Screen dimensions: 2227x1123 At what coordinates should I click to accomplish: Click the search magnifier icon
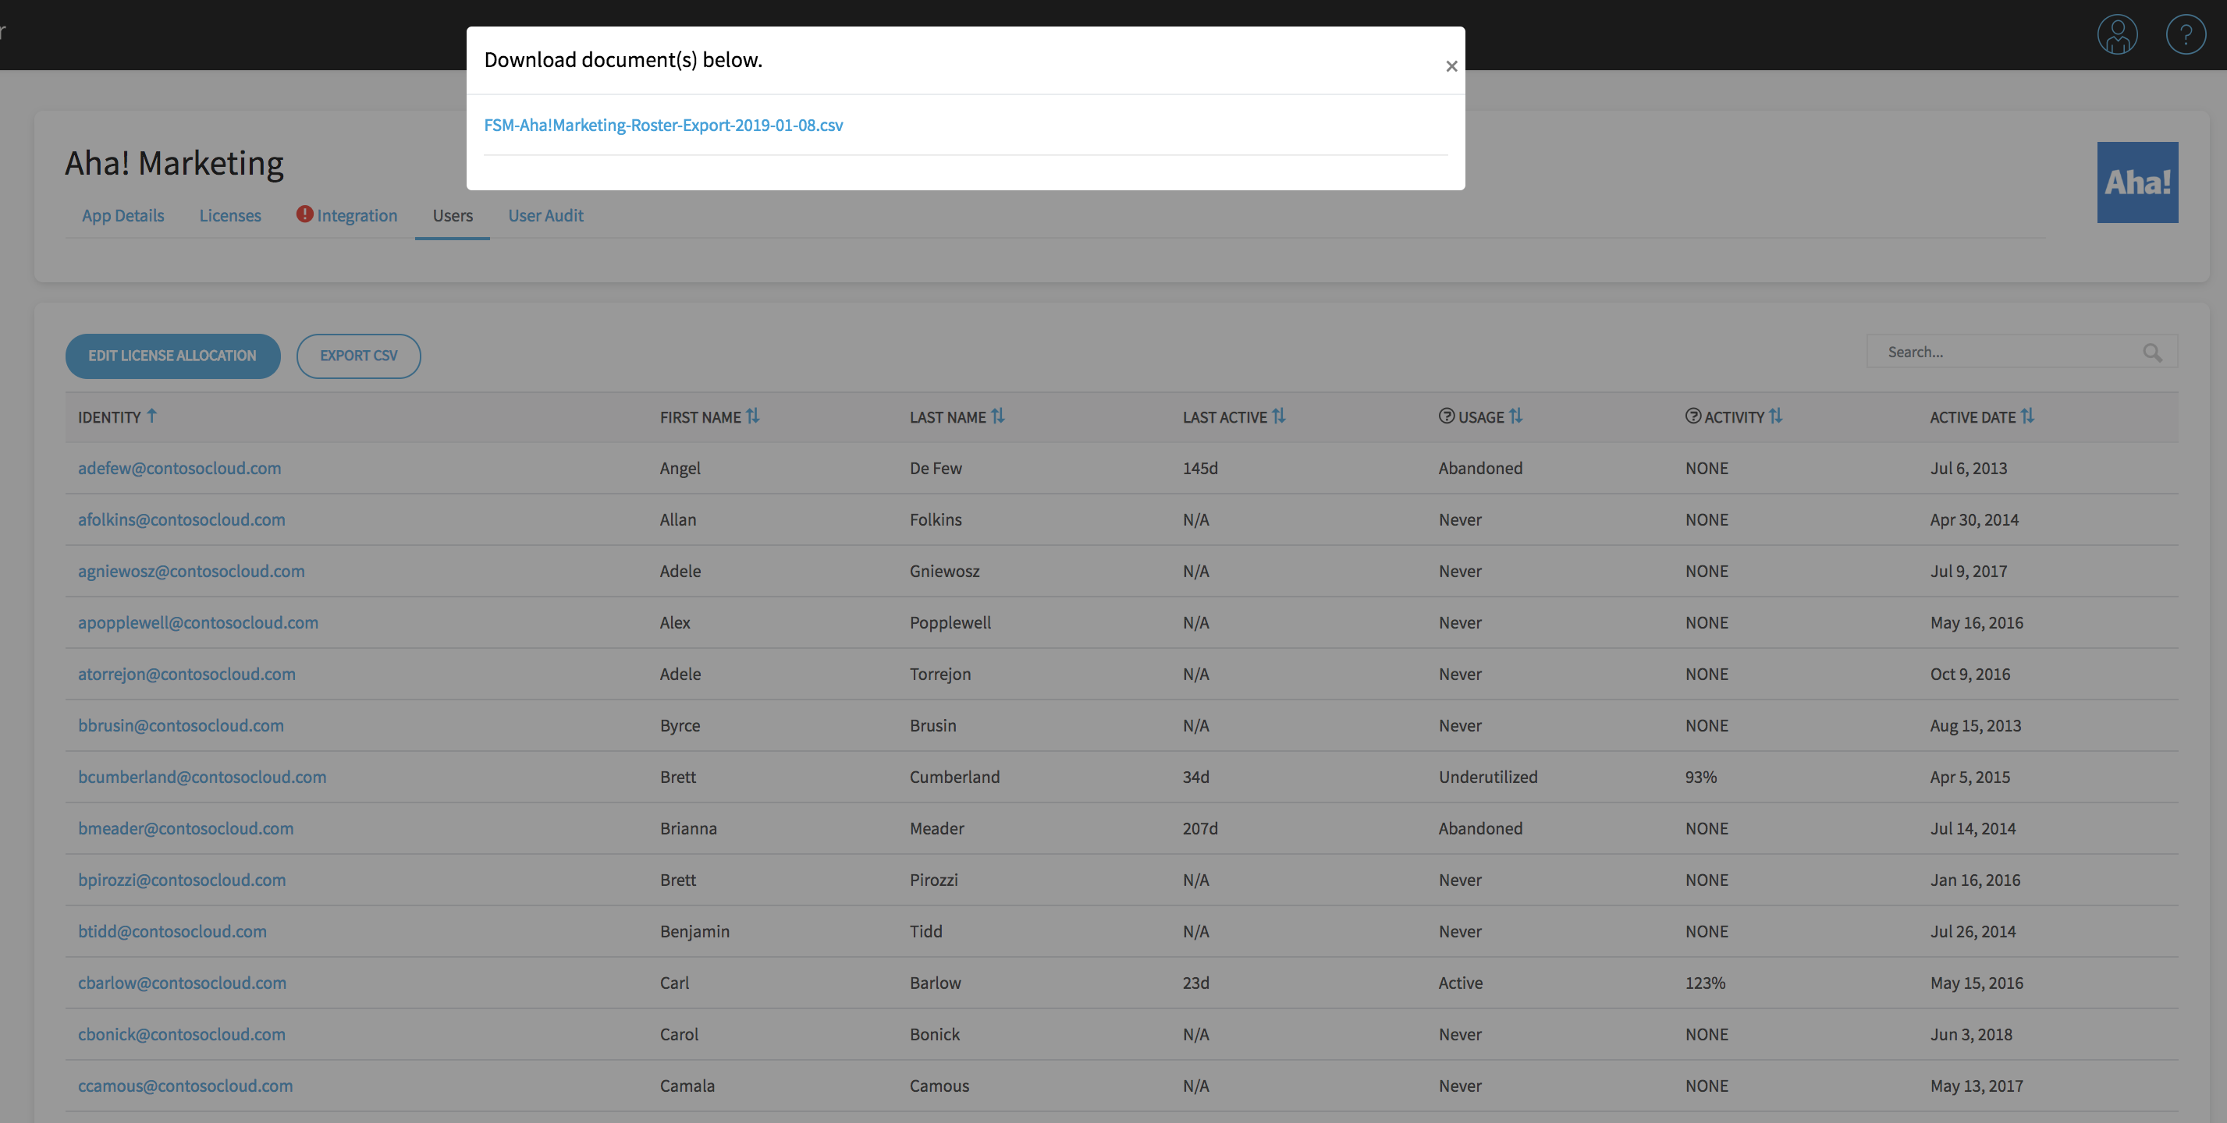(2152, 352)
